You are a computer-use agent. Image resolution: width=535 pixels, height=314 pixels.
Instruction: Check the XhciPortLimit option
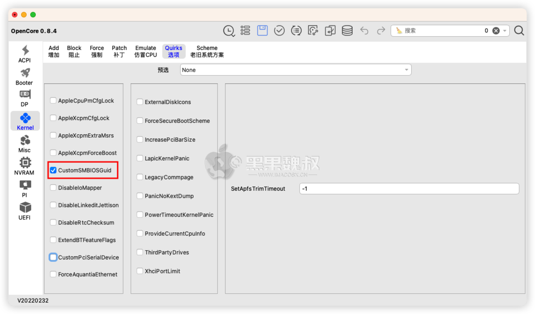pyautogui.click(x=140, y=271)
